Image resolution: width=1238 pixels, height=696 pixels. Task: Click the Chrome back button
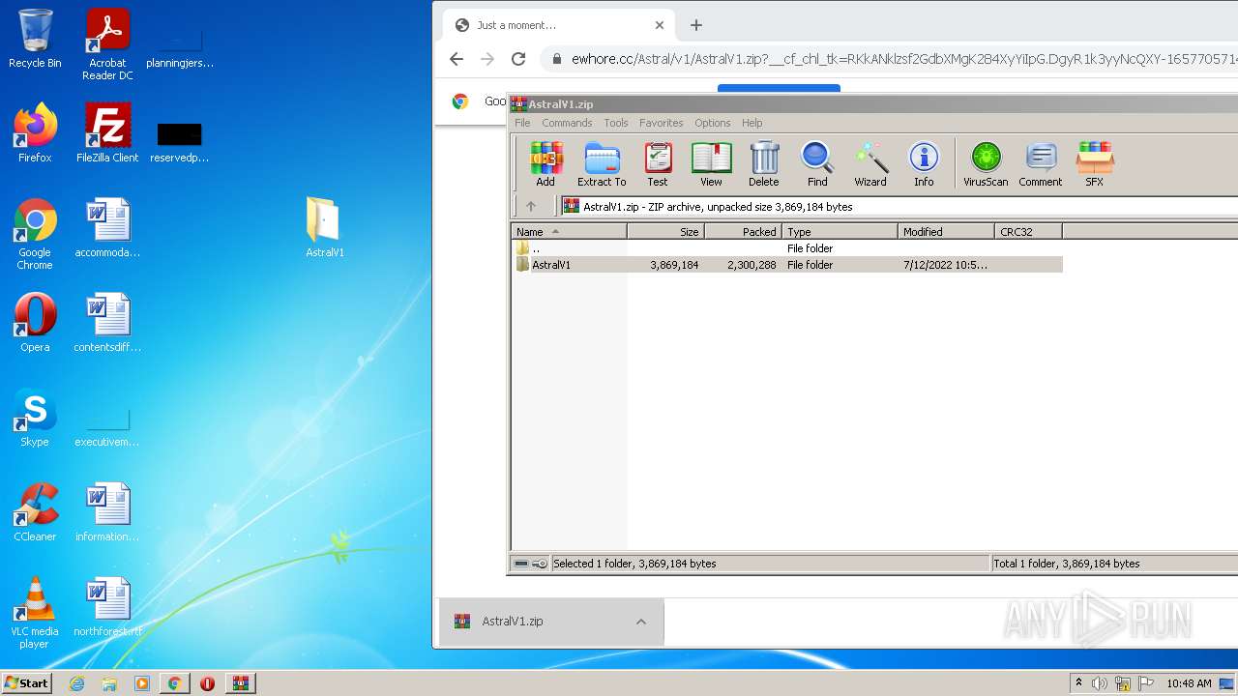pyautogui.click(x=457, y=59)
